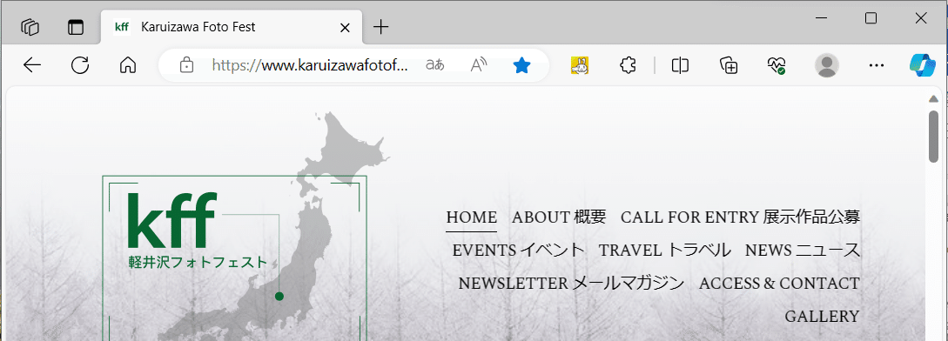Open the yellow rabbit extension icon
Image resolution: width=948 pixels, height=341 pixels.
coord(580,65)
